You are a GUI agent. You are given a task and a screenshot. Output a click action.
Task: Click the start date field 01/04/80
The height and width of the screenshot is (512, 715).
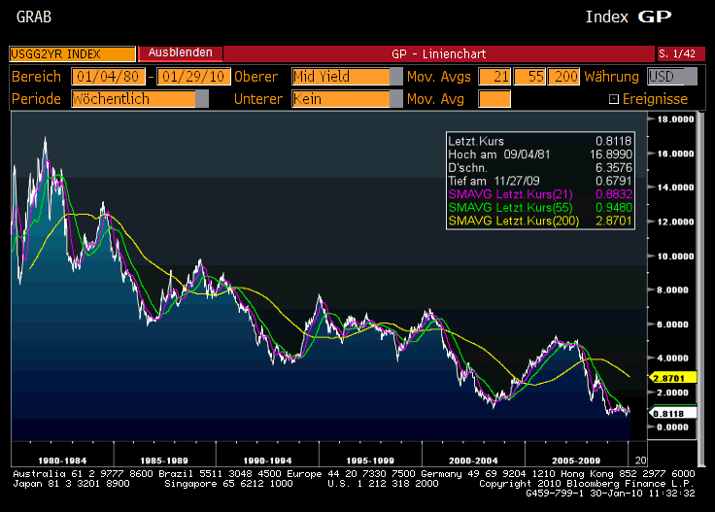coord(108,77)
